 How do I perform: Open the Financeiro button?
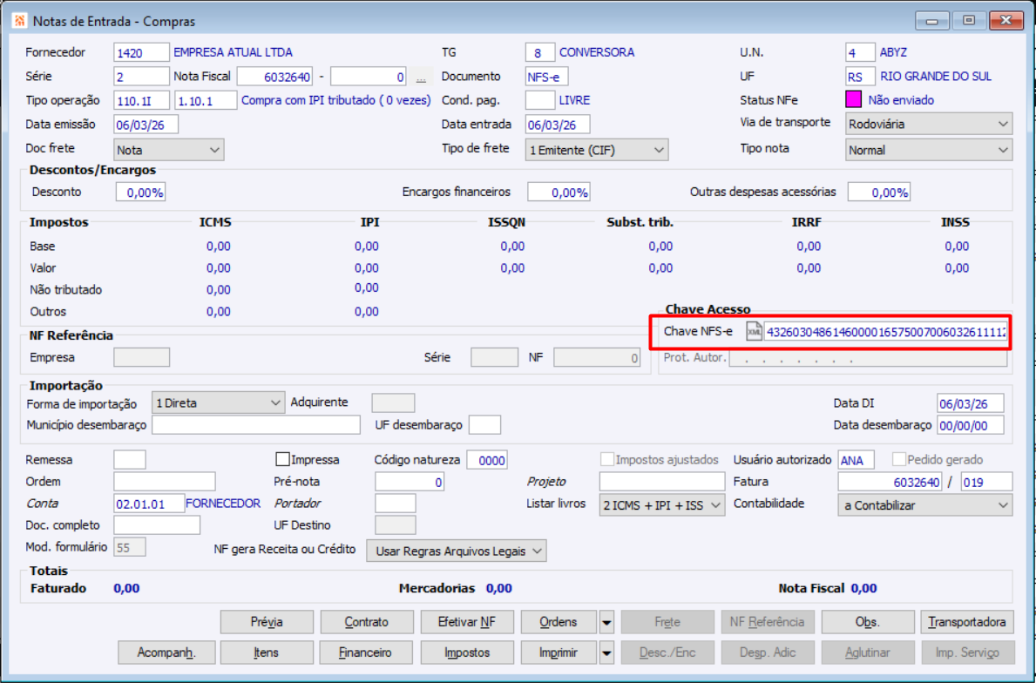point(367,653)
